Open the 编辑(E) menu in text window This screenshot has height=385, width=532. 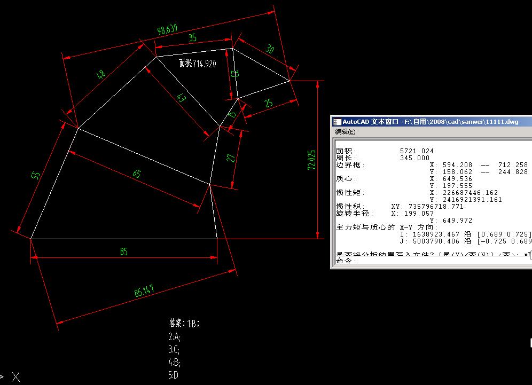(x=345, y=132)
